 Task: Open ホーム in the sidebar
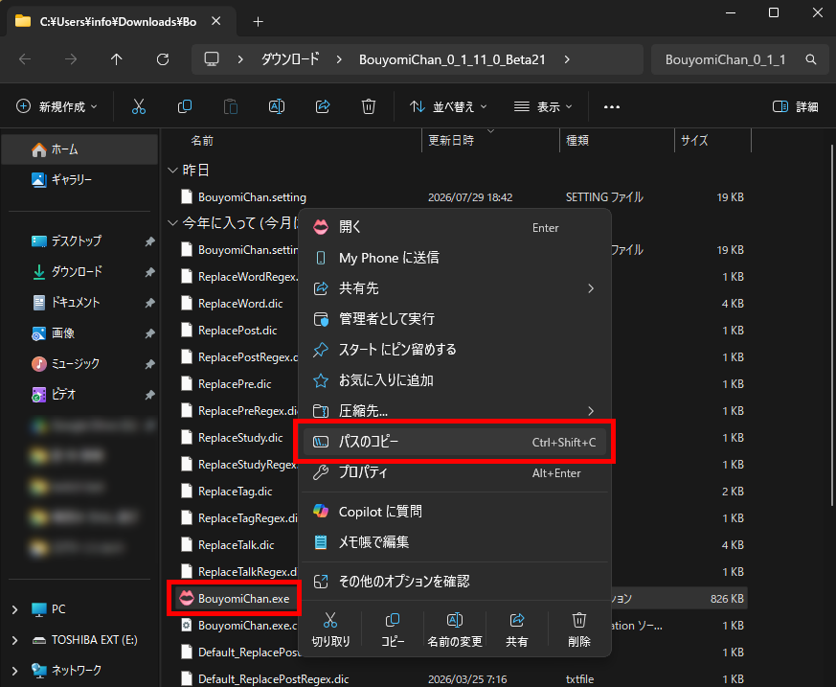pos(80,149)
